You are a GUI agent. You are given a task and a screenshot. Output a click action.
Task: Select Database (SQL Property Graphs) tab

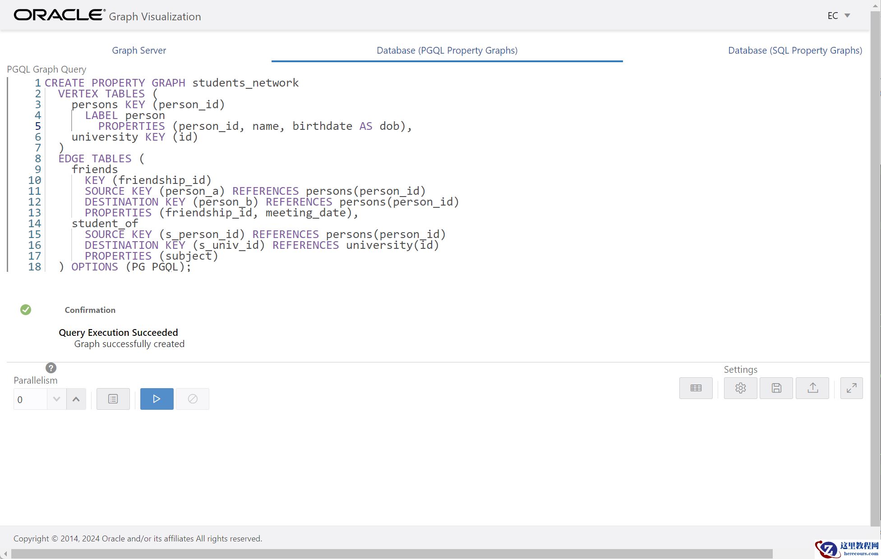(x=795, y=50)
